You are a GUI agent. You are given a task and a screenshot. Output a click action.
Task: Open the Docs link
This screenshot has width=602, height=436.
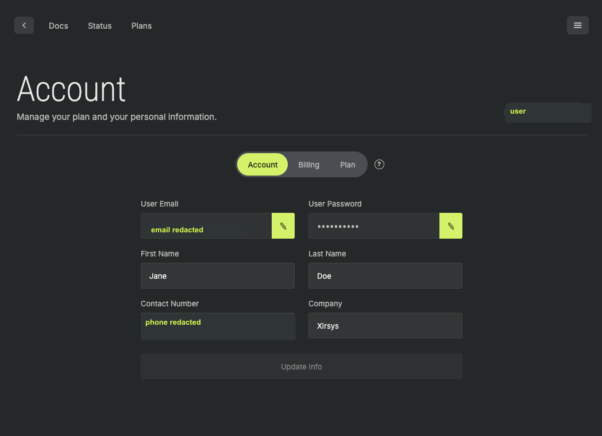(59, 26)
